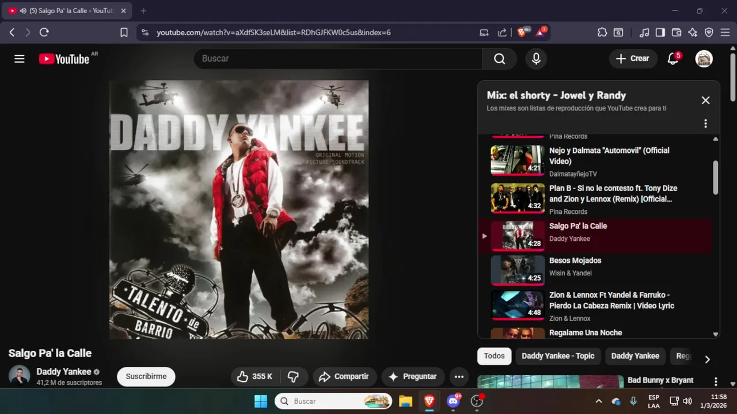This screenshot has width=737, height=414.
Task: Open the Brave Wallet icon
Action: click(x=677, y=33)
